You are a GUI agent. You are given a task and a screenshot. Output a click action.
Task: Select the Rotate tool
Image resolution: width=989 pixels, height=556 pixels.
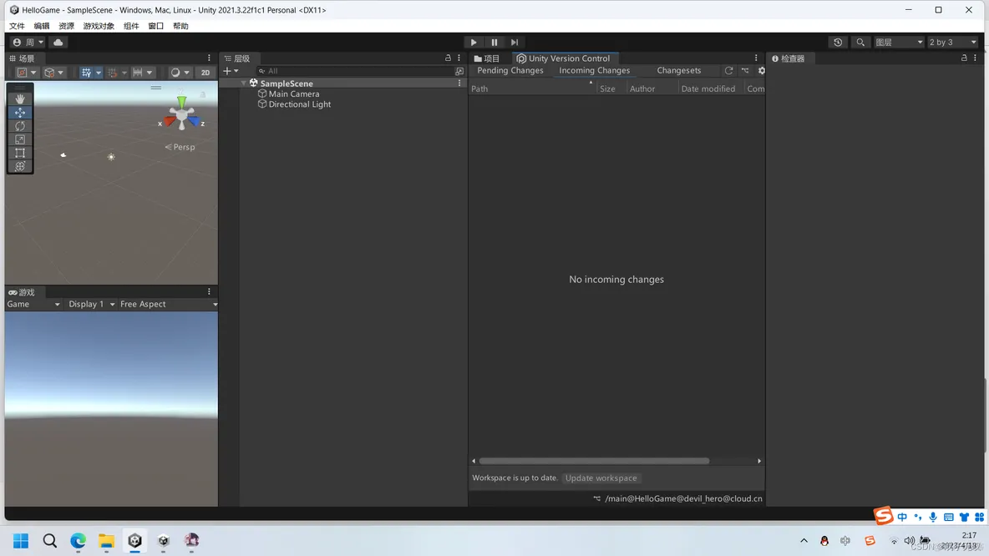pos(20,126)
